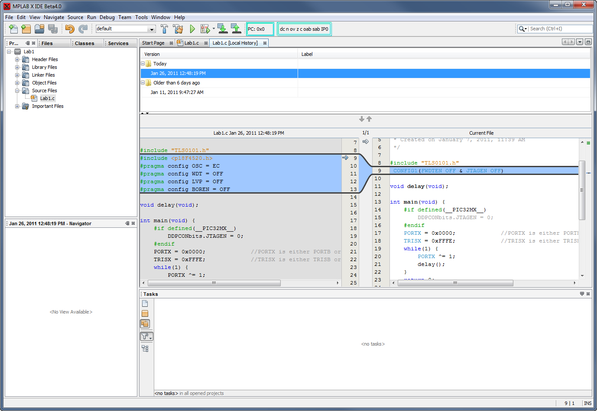The image size is (597, 411).
Task: Click the Make and Program Device icon
Action: (x=222, y=29)
